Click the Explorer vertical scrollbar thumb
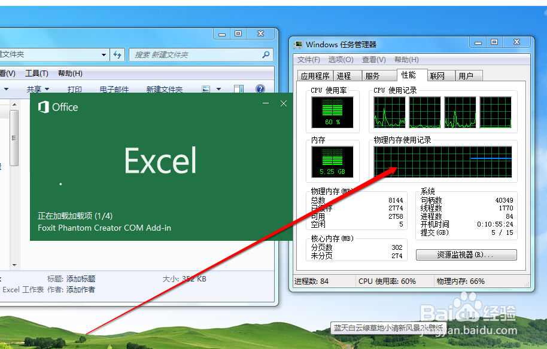This screenshot has width=547, height=349. (x=14, y=138)
